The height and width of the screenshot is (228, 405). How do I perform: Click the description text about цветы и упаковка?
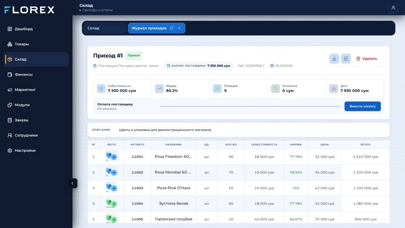click(165, 130)
